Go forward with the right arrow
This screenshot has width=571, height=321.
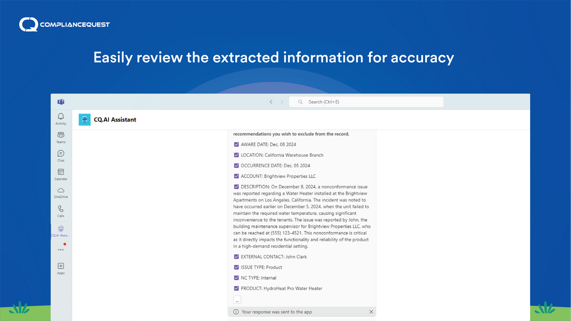pyautogui.click(x=282, y=102)
